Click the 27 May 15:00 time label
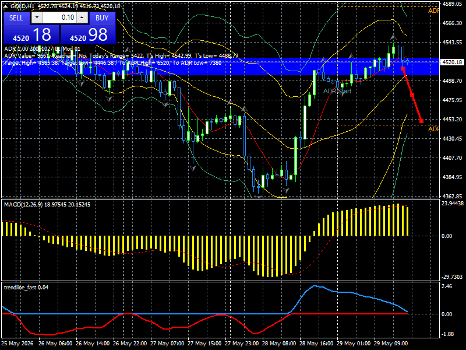This screenshot has height=350, width=466. pos(204,344)
